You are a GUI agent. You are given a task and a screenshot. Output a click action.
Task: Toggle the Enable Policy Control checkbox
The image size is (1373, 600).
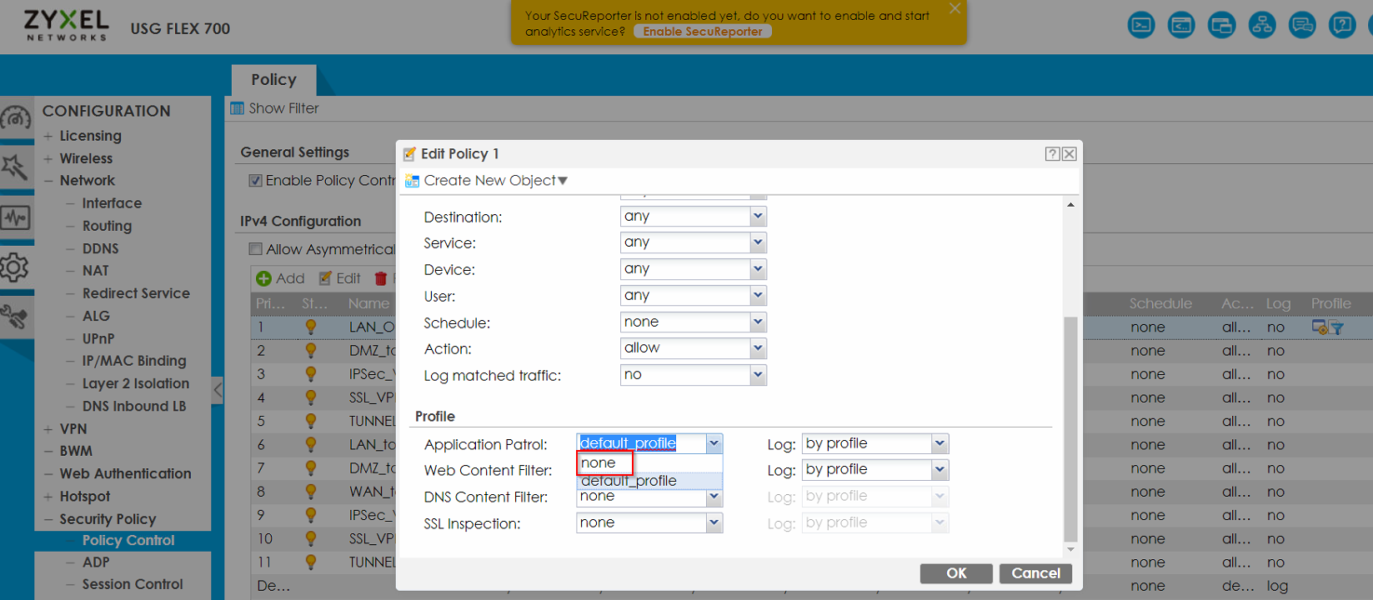pyautogui.click(x=256, y=181)
